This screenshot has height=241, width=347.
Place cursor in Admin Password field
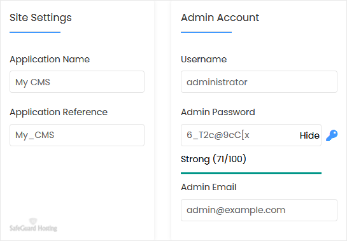coord(239,135)
